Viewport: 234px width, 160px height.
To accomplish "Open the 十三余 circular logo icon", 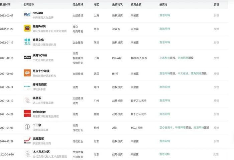I will [27, 127].
